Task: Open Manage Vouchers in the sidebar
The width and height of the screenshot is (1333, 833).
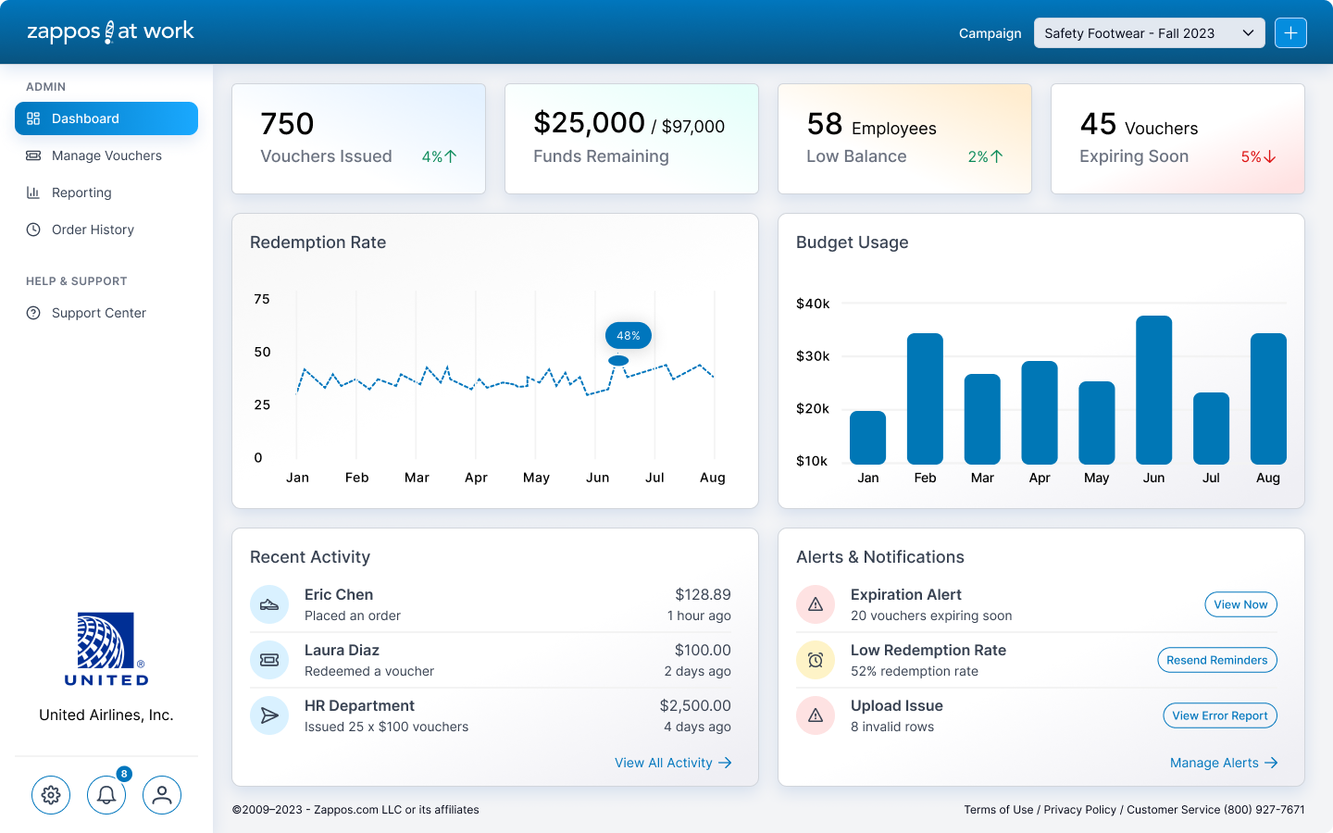Action: (x=106, y=155)
